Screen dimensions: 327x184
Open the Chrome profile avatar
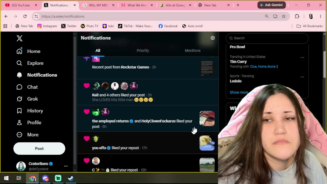click(x=311, y=16)
